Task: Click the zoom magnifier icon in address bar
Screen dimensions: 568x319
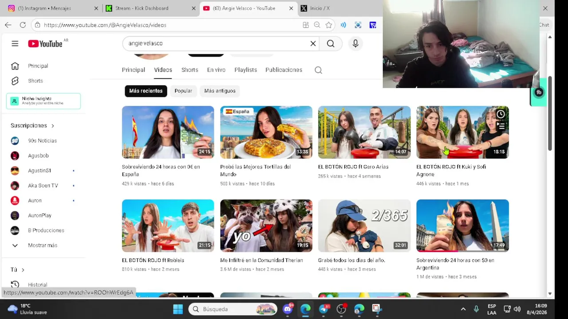Action: click(317, 25)
